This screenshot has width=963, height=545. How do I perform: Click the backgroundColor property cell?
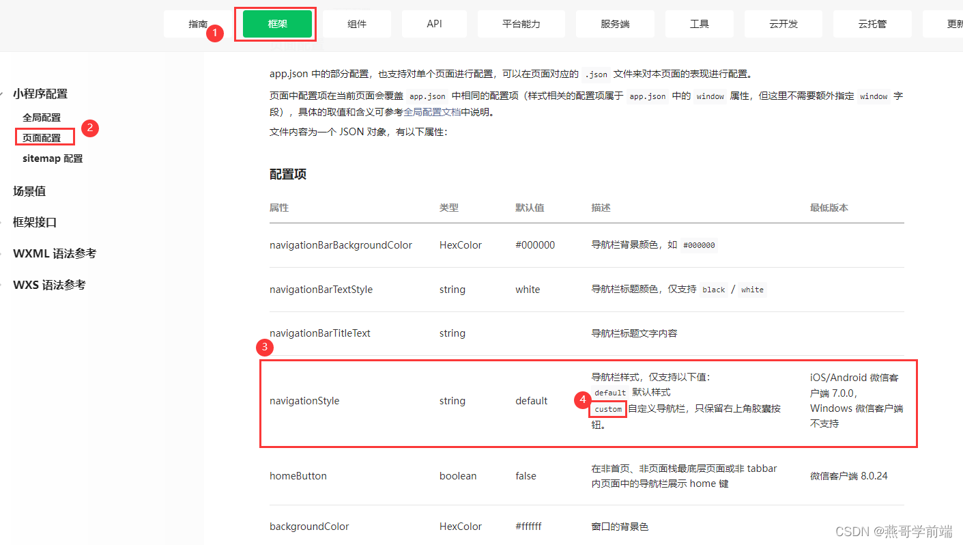[x=309, y=527]
